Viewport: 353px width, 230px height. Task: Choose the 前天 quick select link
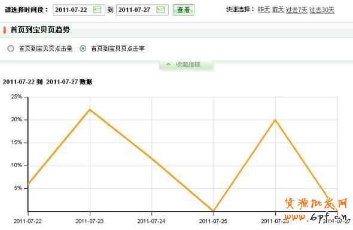[278, 10]
